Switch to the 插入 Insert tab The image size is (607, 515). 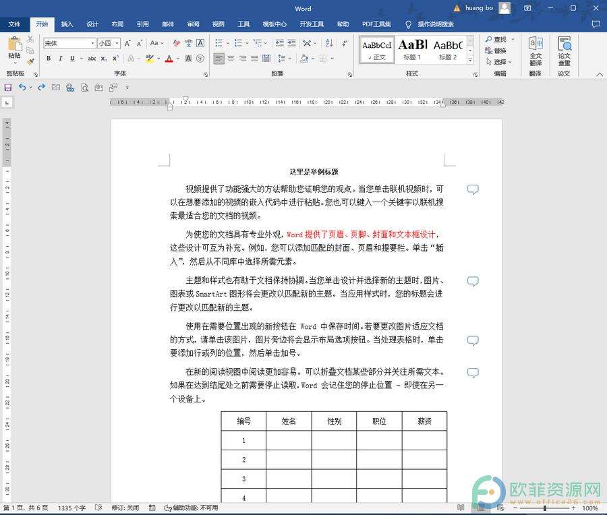67,24
